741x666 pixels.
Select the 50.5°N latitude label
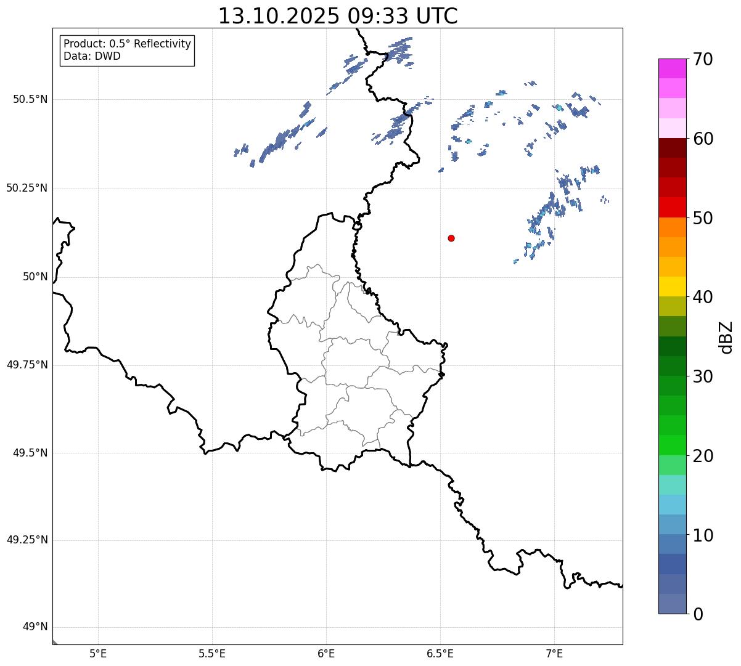click(x=30, y=99)
